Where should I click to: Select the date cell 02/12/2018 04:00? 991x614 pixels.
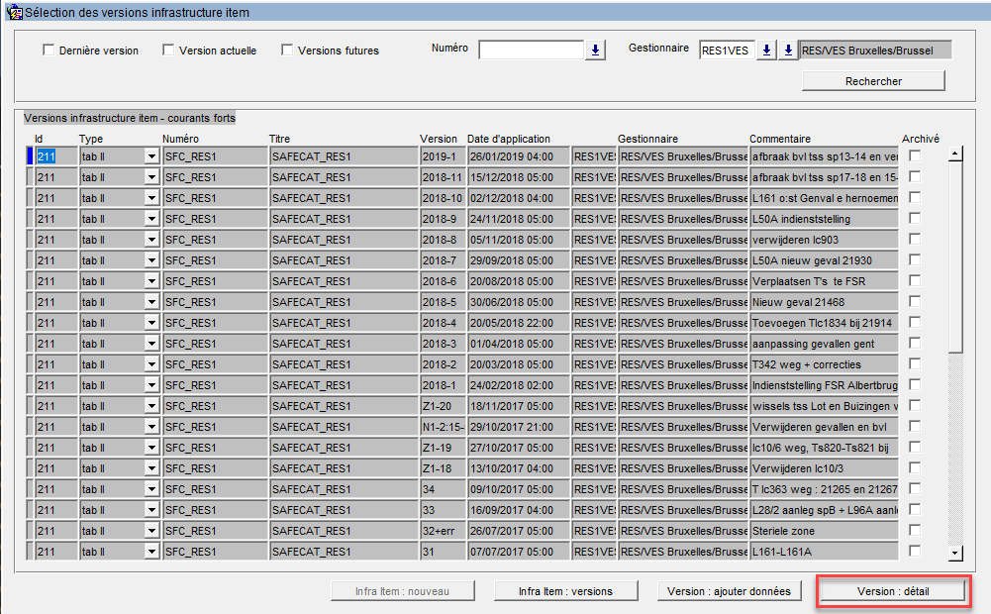point(518,198)
